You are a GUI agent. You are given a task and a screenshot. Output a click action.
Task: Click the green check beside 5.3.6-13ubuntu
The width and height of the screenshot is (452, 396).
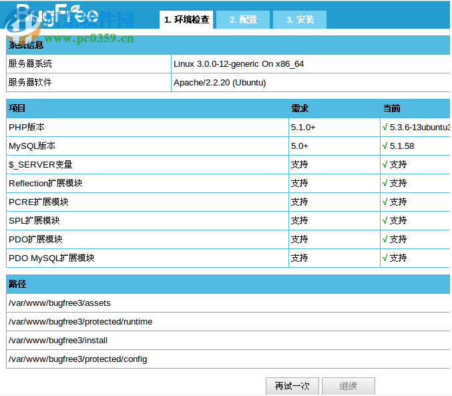(385, 127)
